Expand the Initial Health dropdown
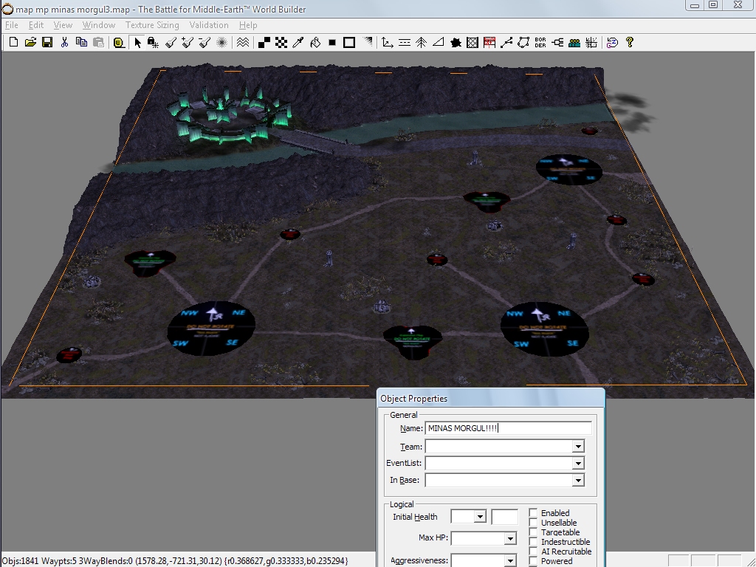756x567 pixels. pyautogui.click(x=480, y=517)
